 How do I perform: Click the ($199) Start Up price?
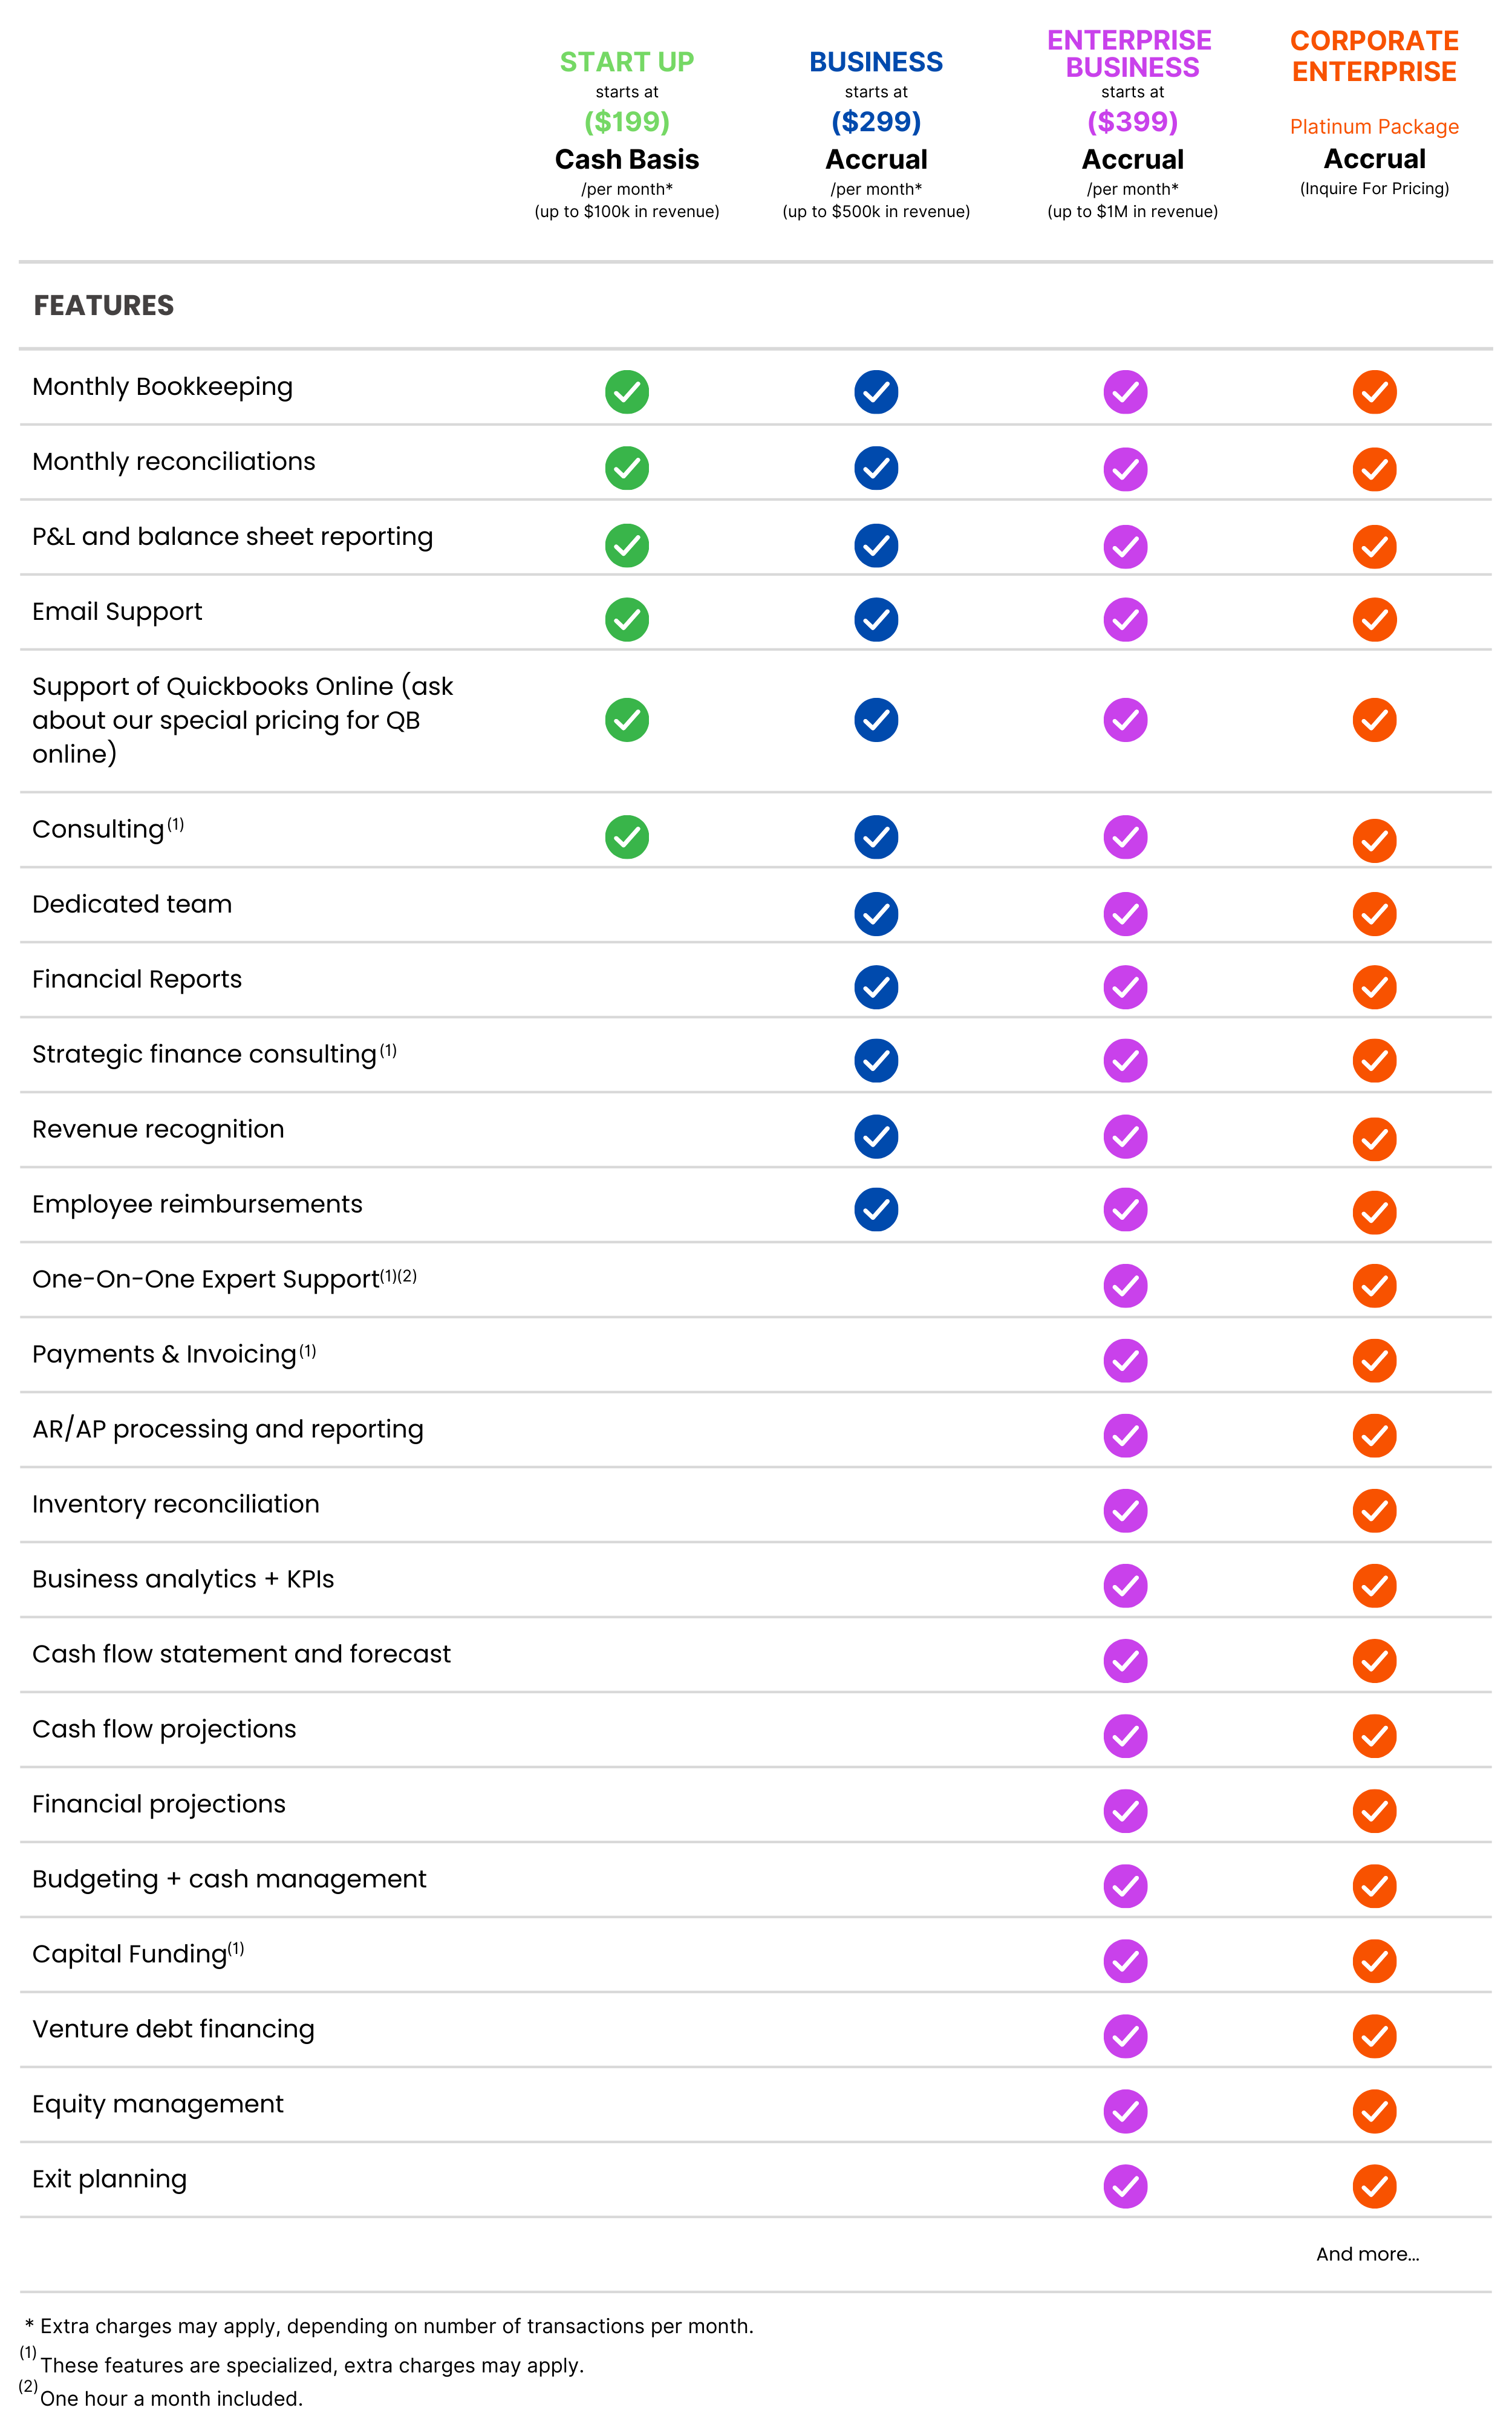click(x=627, y=122)
